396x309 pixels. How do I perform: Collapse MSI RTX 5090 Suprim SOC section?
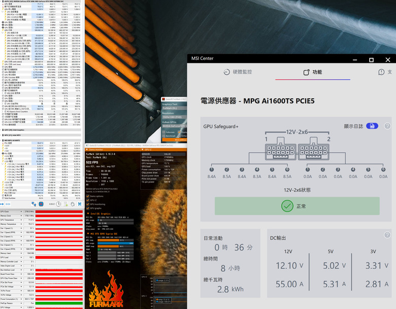pyautogui.click(x=87, y=234)
